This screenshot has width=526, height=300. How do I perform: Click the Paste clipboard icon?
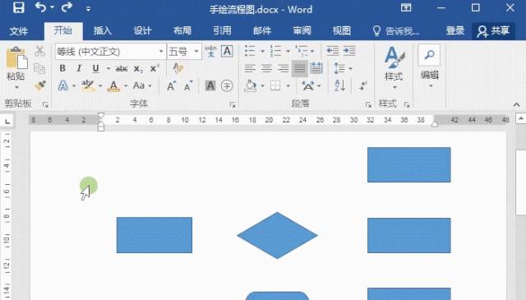[16, 58]
